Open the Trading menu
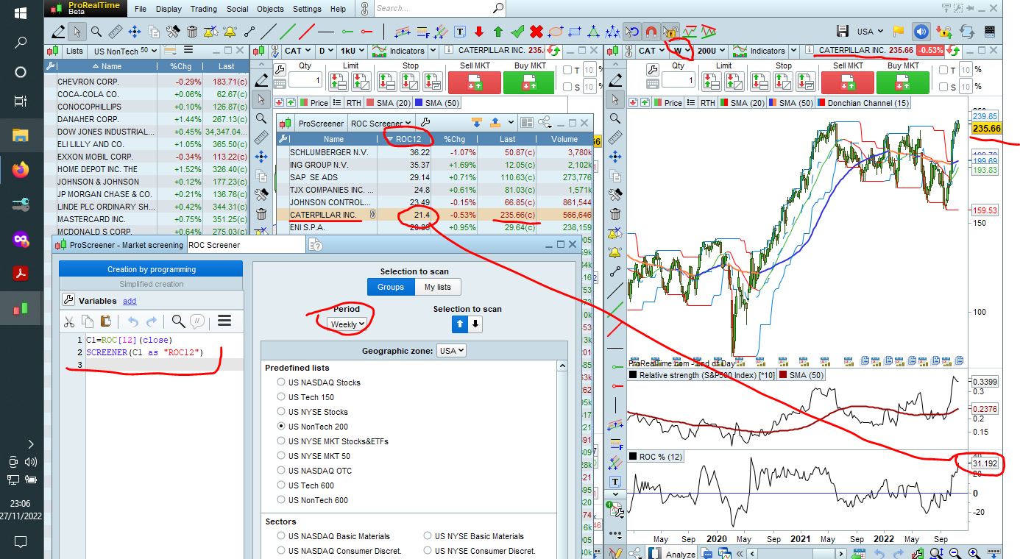 [203, 9]
